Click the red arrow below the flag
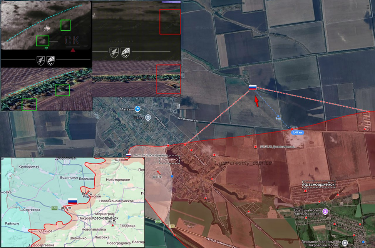Screen dimensions: 375x248 tap(256, 101)
